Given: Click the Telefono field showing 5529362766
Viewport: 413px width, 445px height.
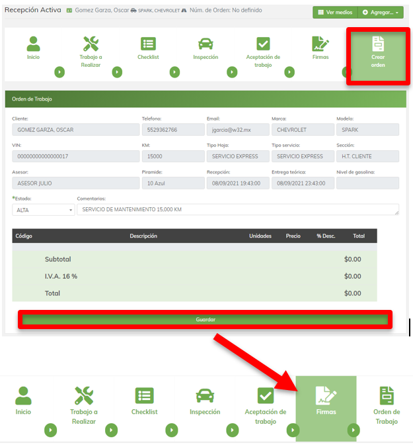Looking at the screenshot, I should coord(171,130).
